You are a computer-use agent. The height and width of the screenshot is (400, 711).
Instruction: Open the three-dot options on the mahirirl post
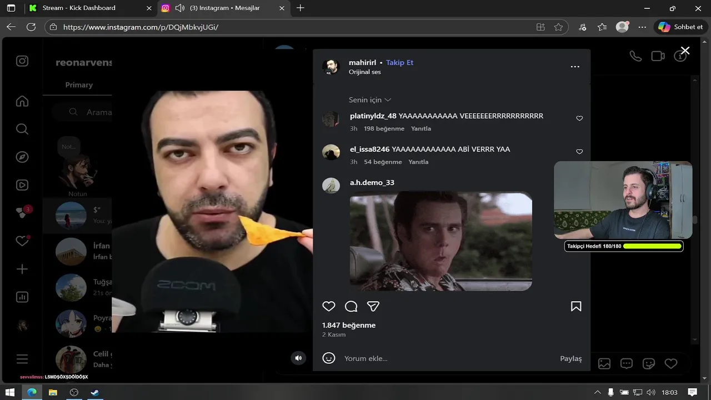point(575,67)
